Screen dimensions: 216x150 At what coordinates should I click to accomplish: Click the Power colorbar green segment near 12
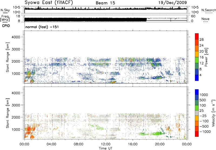point(197,60)
